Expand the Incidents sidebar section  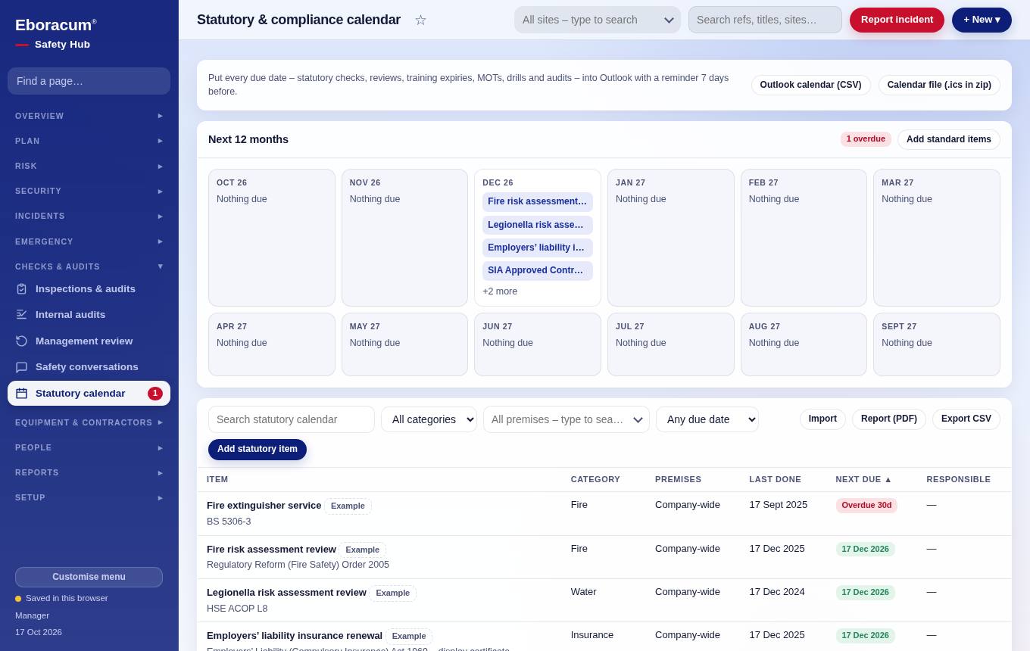pyautogui.click(x=89, y=216)
